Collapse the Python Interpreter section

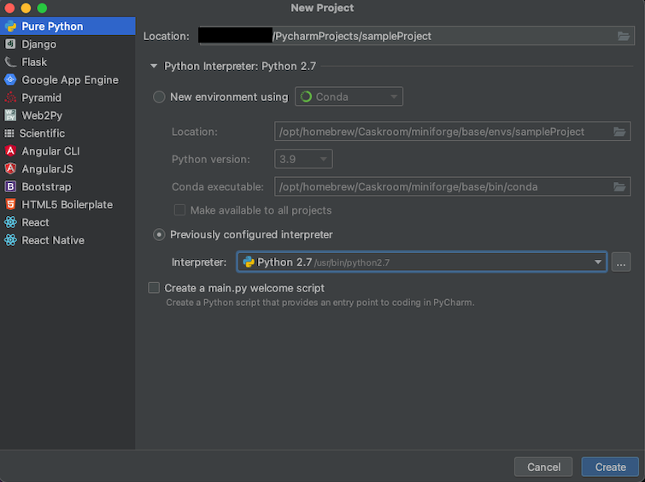tap(155, 66)
